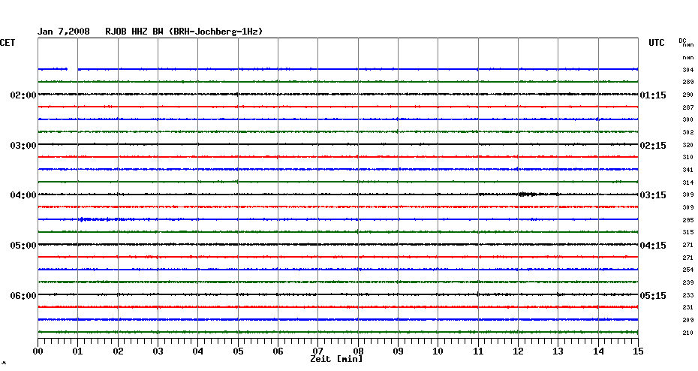Image resolution: width=698 pixels, height=371 pixels.
Task: Click seismic burst on the 03:15 UTC trace
Action: click(530, 195)
